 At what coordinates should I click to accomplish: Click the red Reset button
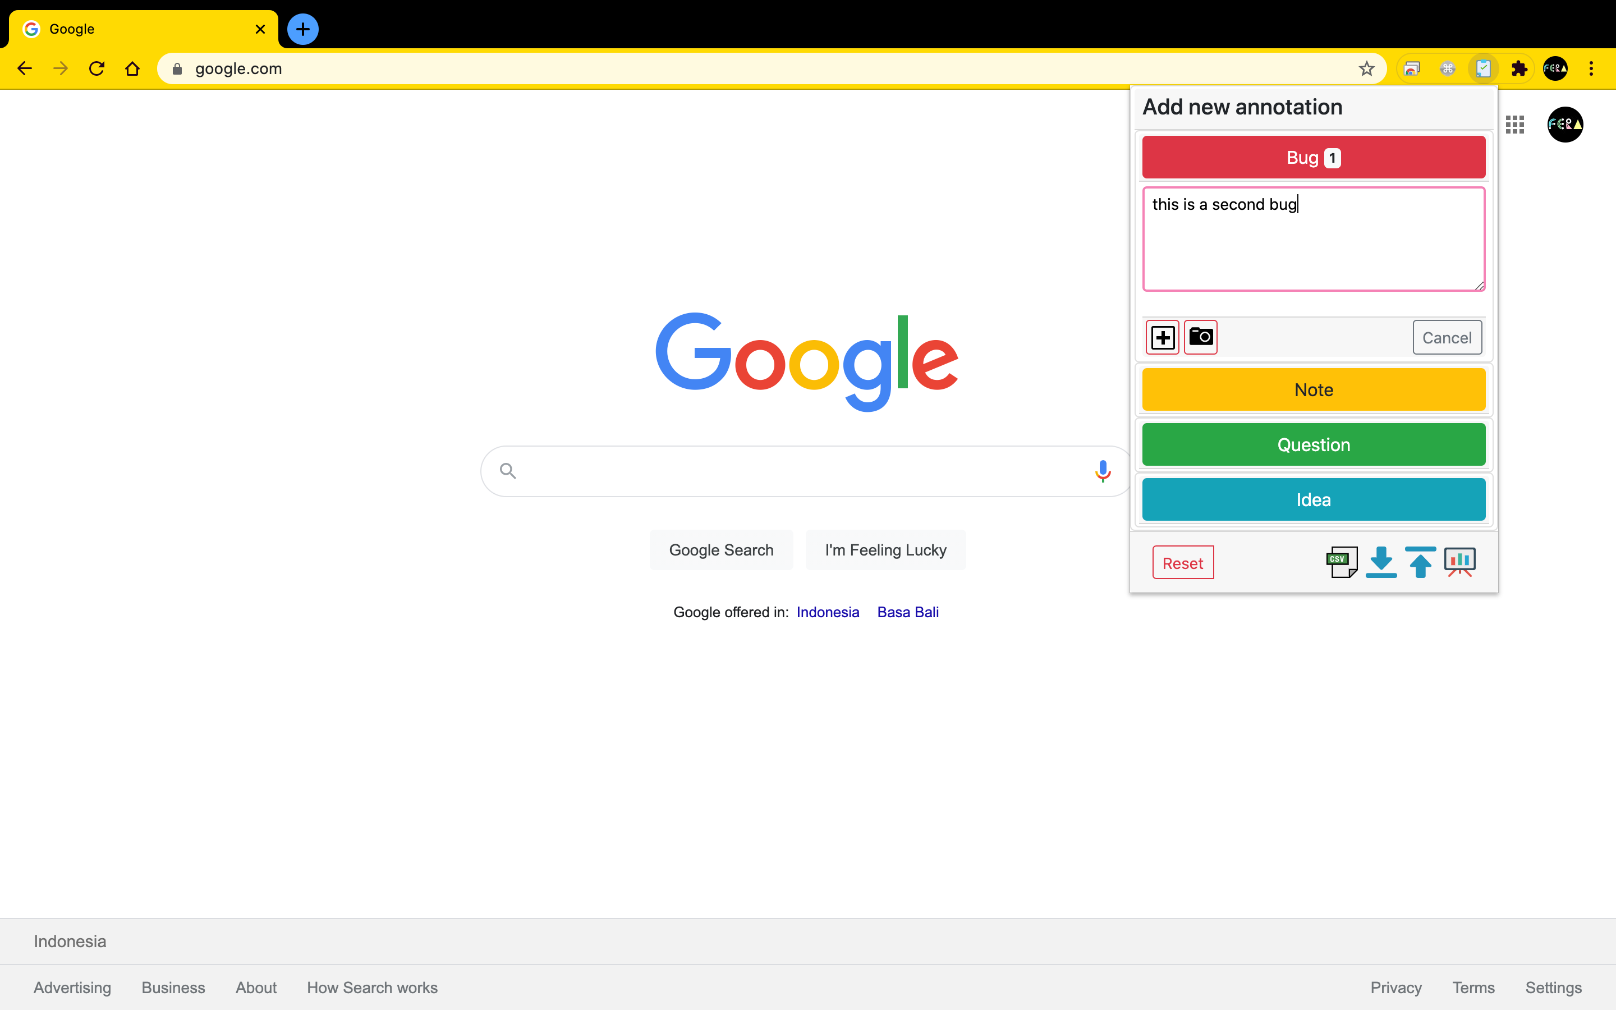coord(1182,562)
